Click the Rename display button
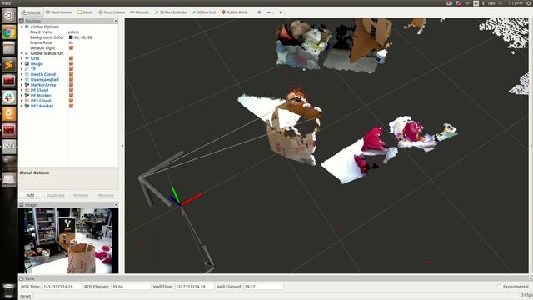Image resolution: width=533 pixels, height=300 pixels. pyautogui.click(x=106, y=195)
